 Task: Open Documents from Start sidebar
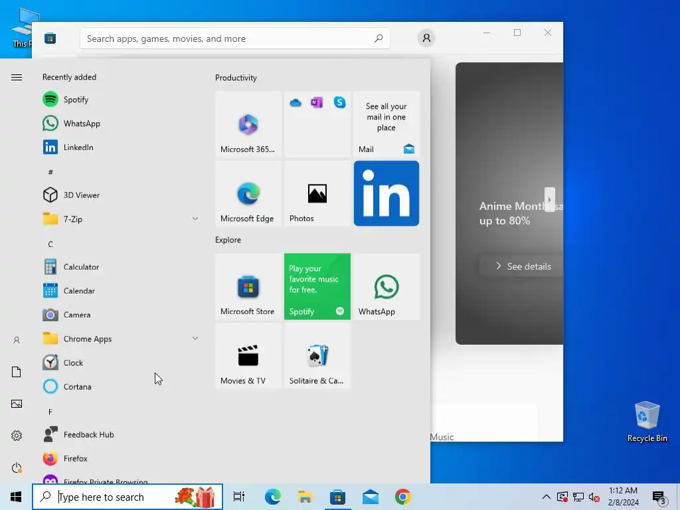[x=17, y=372]
